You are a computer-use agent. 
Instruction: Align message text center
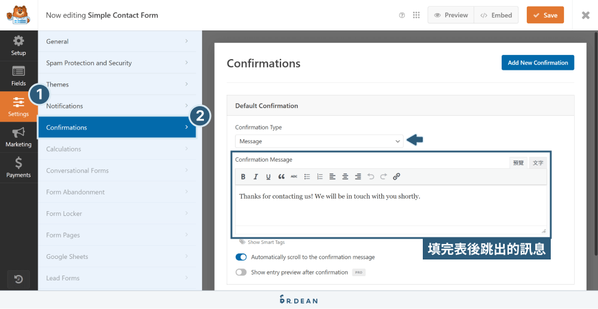[x=345, y=177]
